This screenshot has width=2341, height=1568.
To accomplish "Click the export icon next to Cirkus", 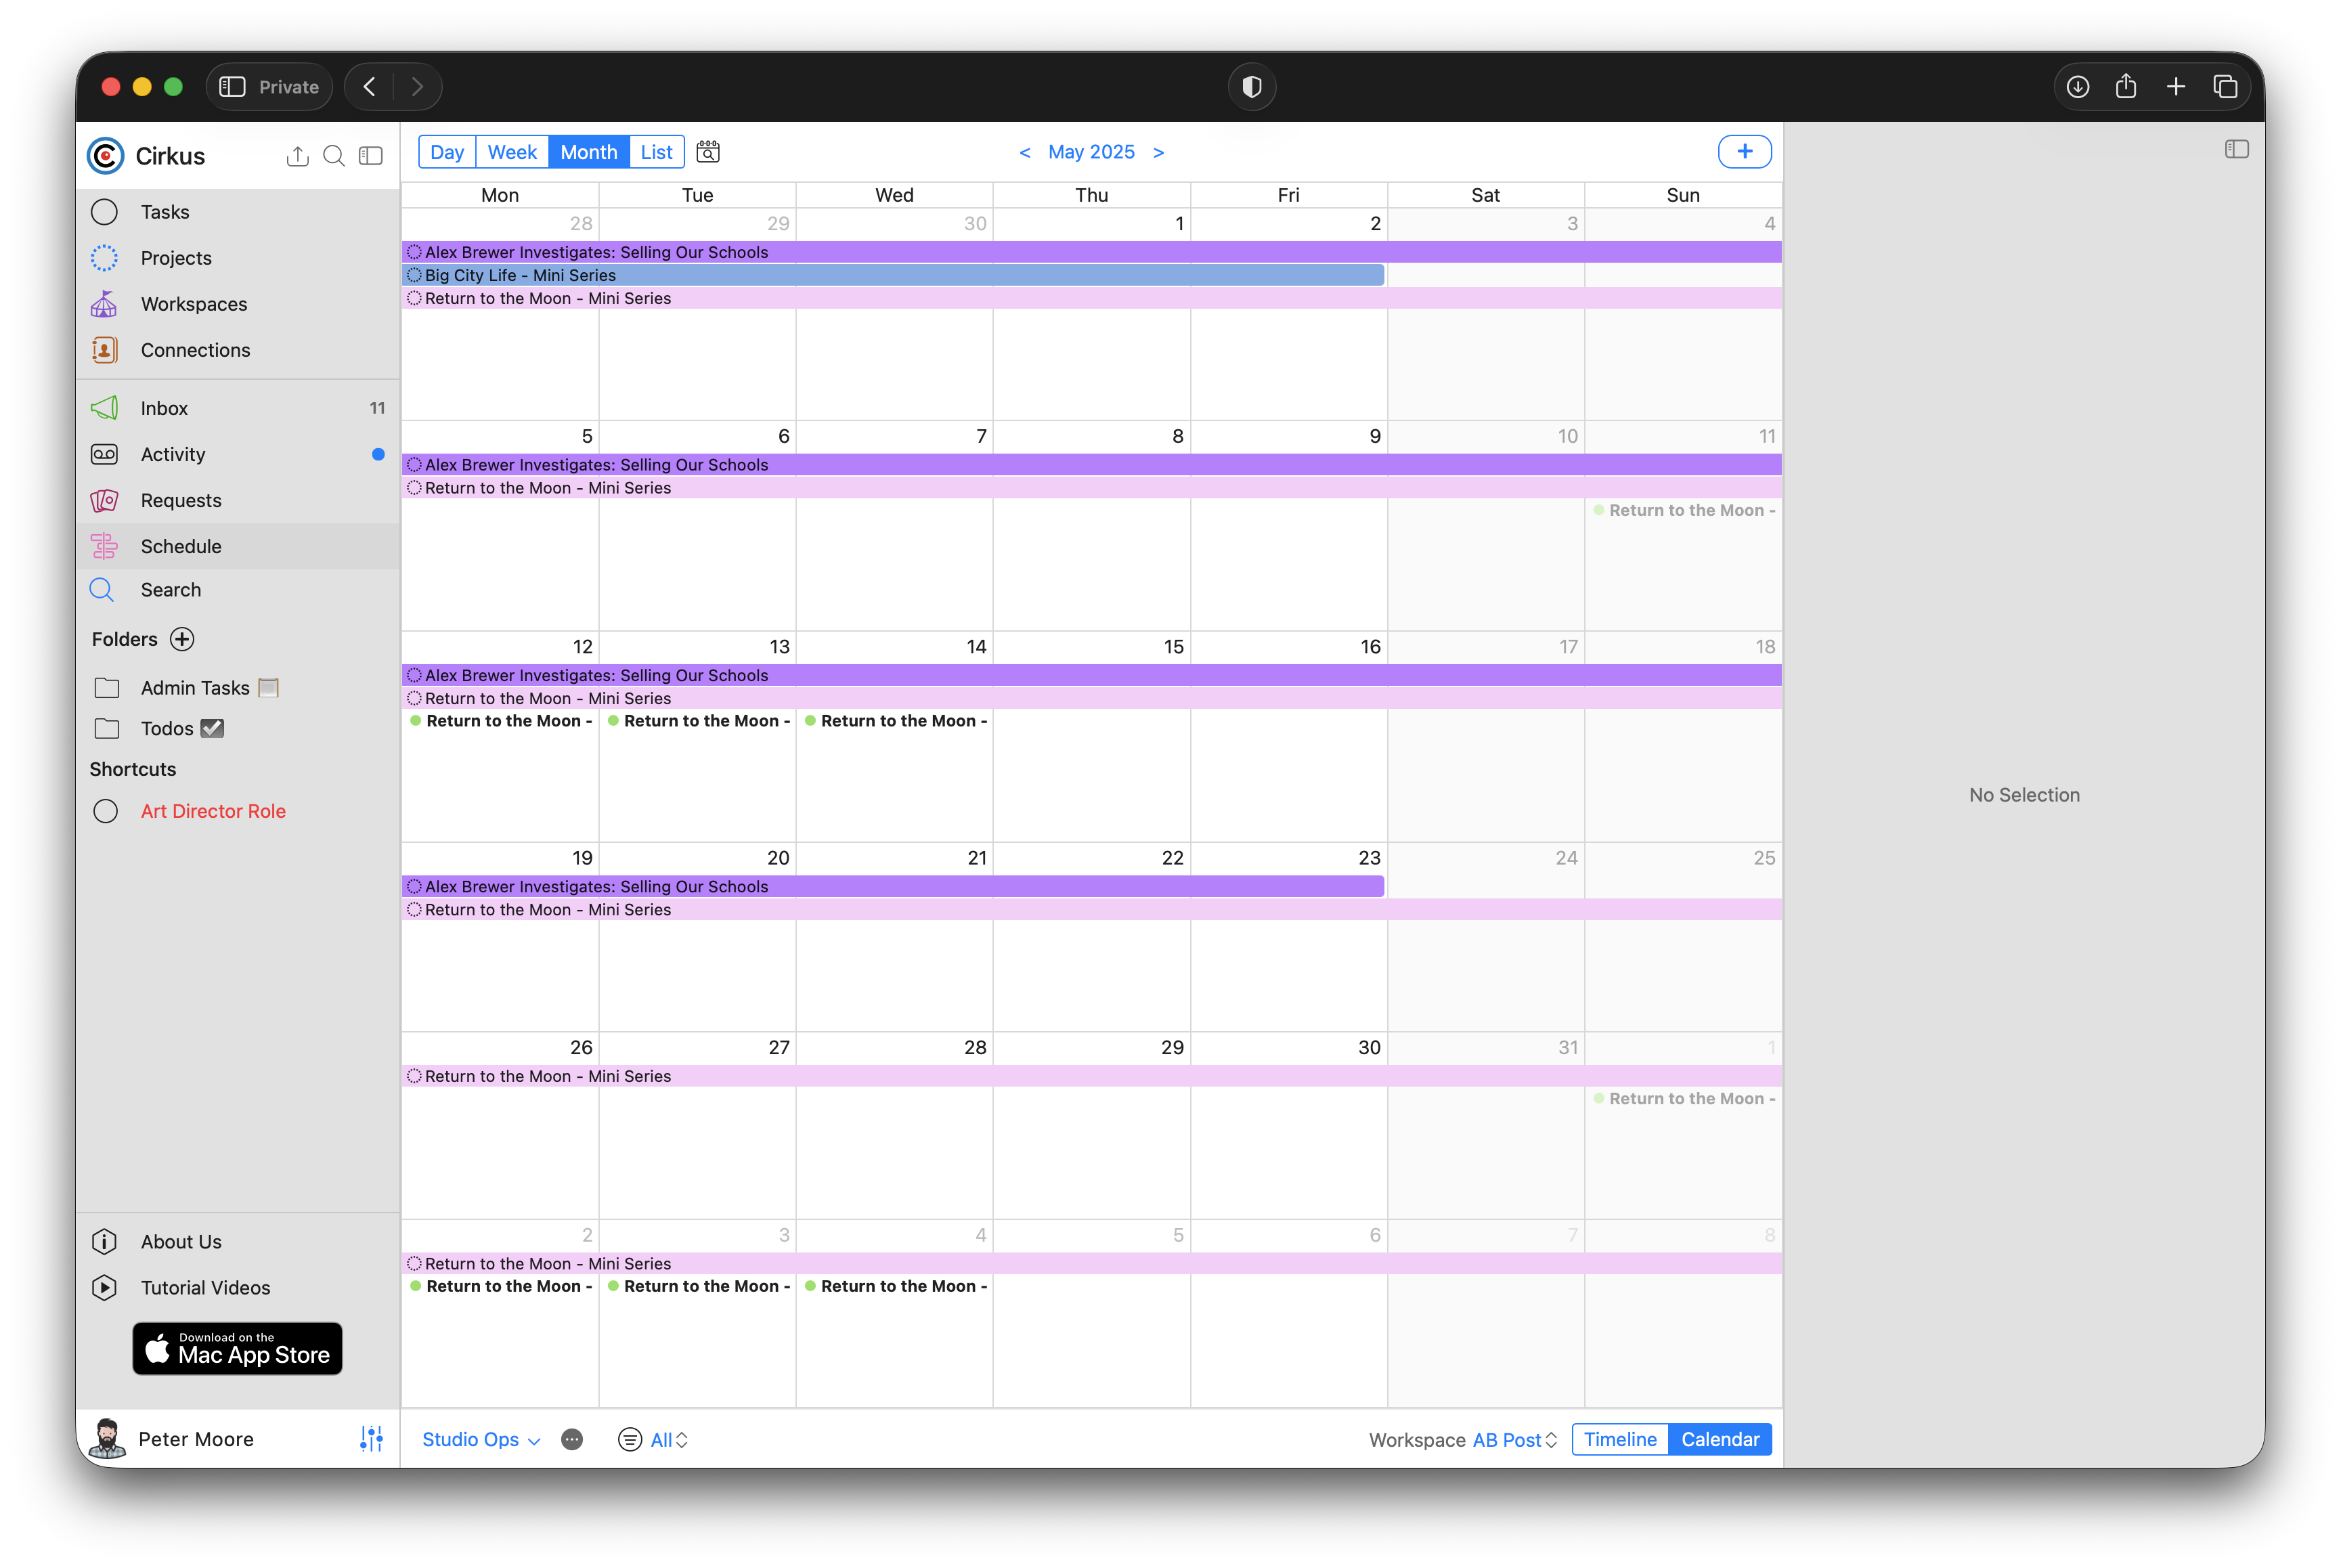I will click(x=297, y=156).
